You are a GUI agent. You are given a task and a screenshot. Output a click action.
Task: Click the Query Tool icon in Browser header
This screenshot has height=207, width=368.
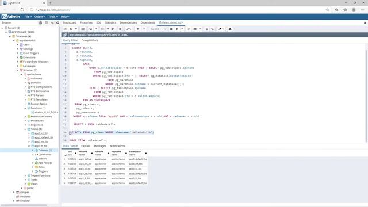pyautogui.click(x=41, y=23)
